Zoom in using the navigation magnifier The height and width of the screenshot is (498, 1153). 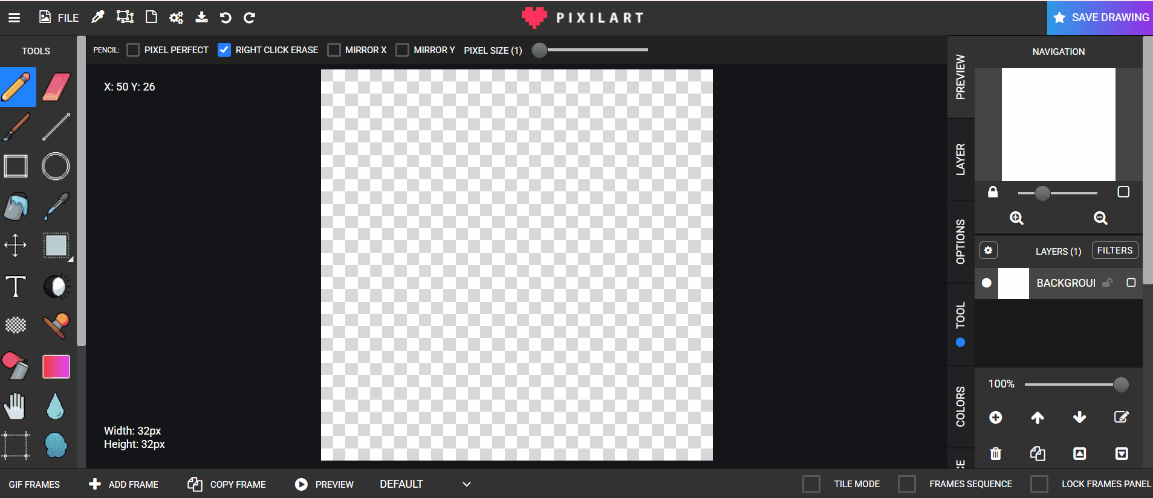[1017, 218]
